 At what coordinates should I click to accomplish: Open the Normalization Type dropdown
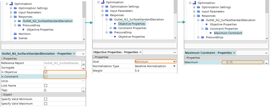[x=174, y=66]
